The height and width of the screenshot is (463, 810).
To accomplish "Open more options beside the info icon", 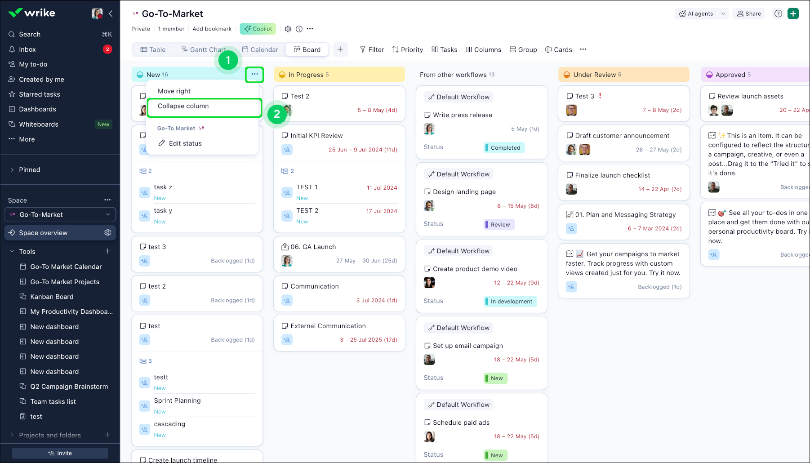I will point(310,29).
